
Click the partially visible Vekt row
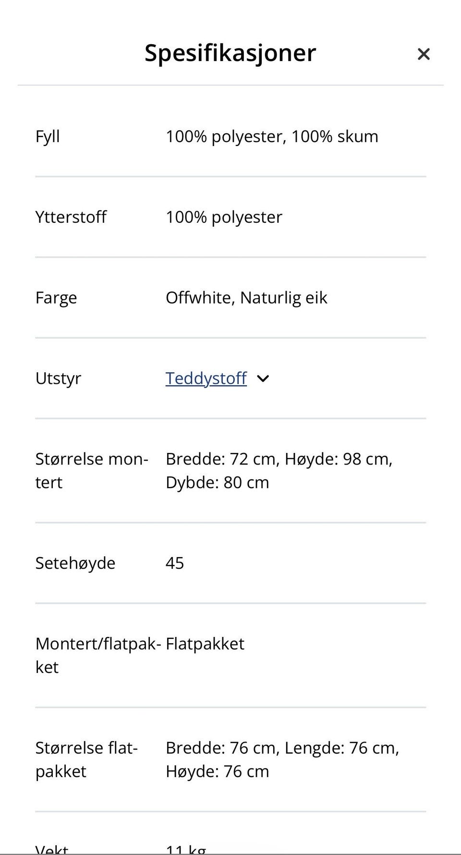52,849
